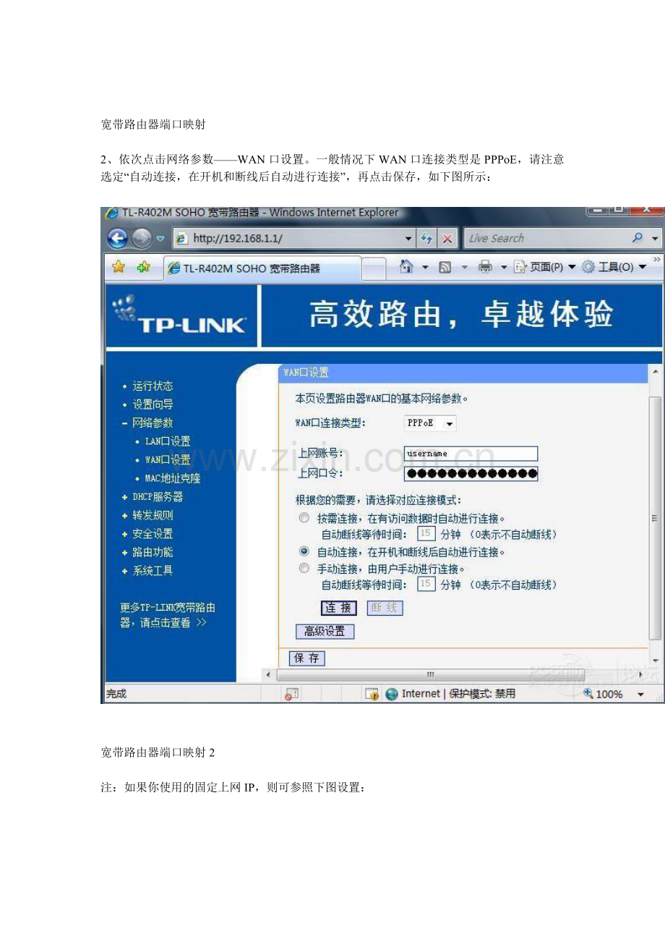Click the 上网口令 password field
Image resolution: width=665 pixels, height=942 pixels.
click(x=471, y=474)
